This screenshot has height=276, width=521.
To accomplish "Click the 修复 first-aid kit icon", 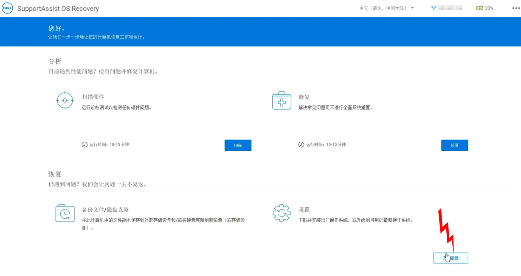I will [282, 101].
